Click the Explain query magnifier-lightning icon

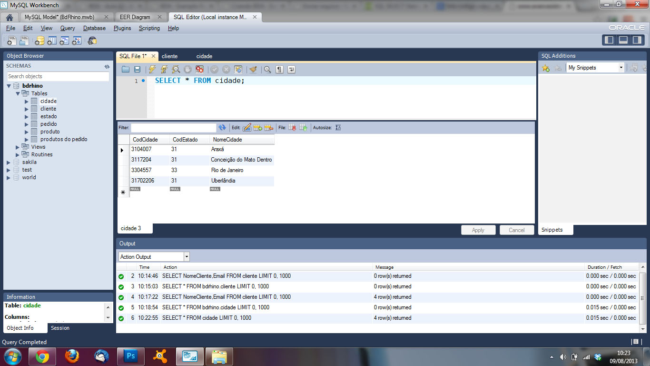(x=176, y=70)
